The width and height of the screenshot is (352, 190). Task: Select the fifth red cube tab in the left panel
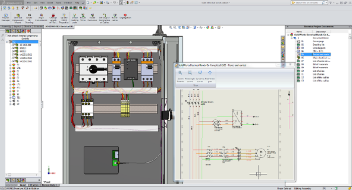[x=28, y=31]
